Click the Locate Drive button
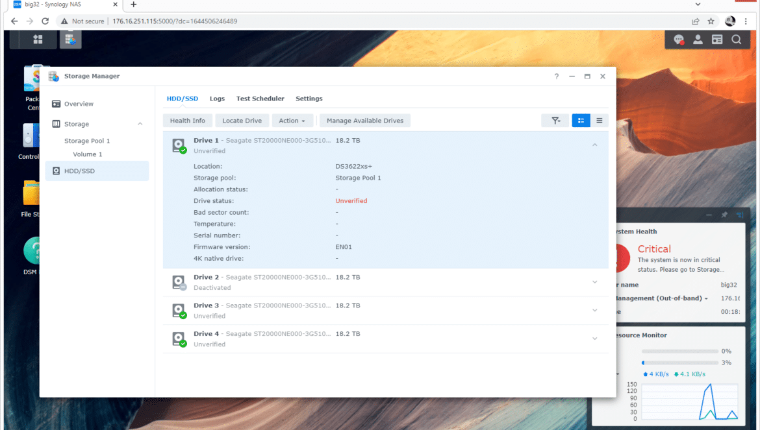The image size is (760, 430). pos(242,121)
